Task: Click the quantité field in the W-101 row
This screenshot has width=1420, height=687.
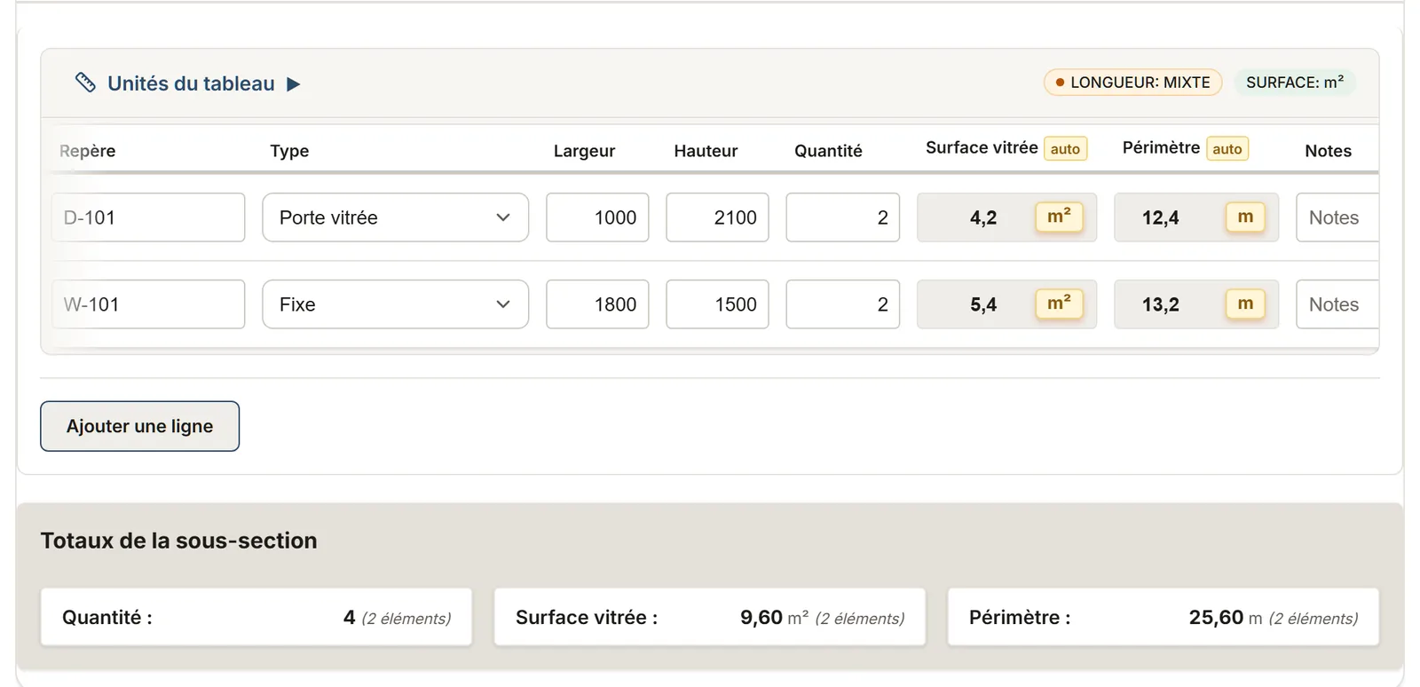Action: 843,304
